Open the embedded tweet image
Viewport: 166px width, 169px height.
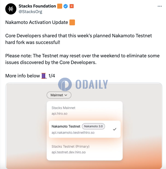point(84,126)
